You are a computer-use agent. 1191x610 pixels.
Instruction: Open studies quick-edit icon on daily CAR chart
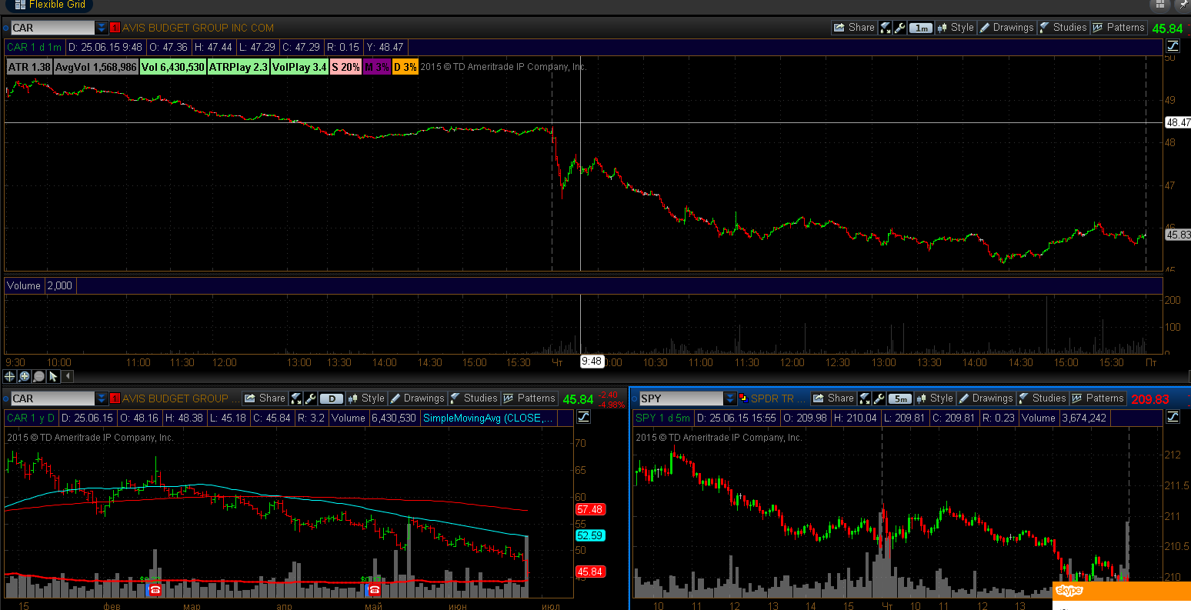[x=295, y=398]
